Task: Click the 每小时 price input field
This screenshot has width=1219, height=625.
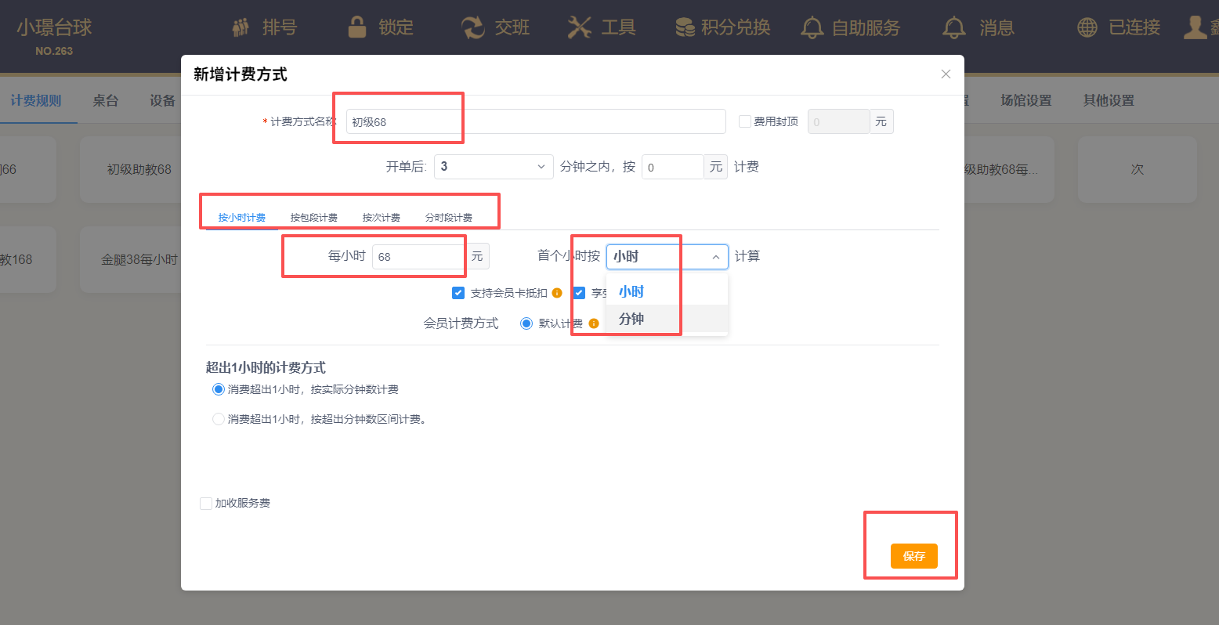Action: (419, 257)
